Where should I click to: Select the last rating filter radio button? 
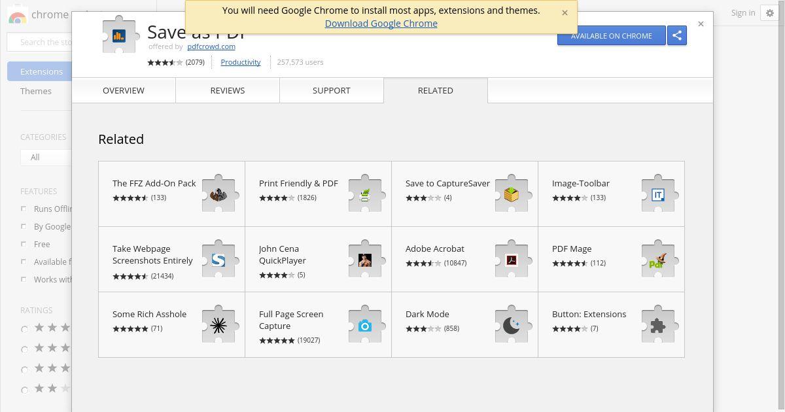tap(24, 390)
